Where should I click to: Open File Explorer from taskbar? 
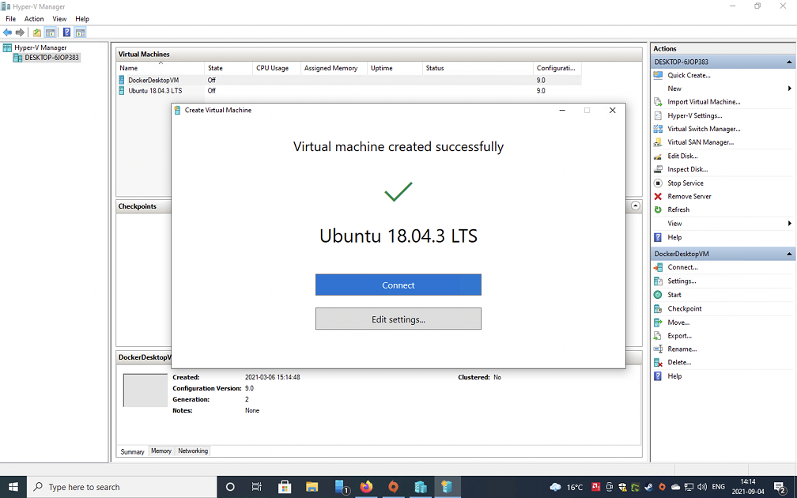[312, 487]
